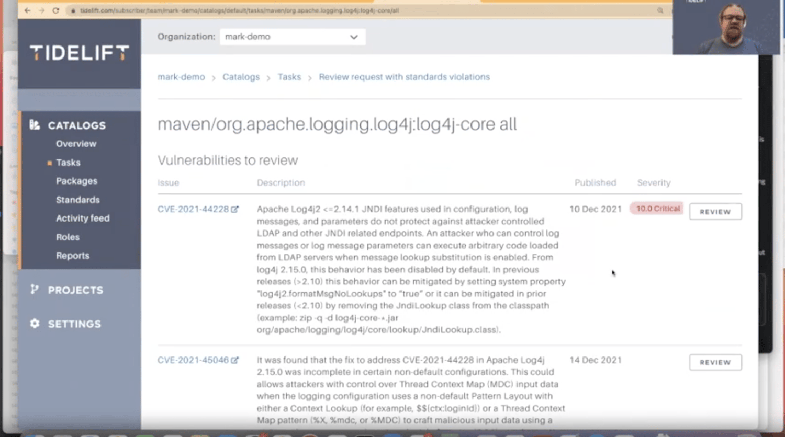Click Review request with standards violations breadcrumb
Viewport: 785px width, 437px height.
[x=404, y=77]
